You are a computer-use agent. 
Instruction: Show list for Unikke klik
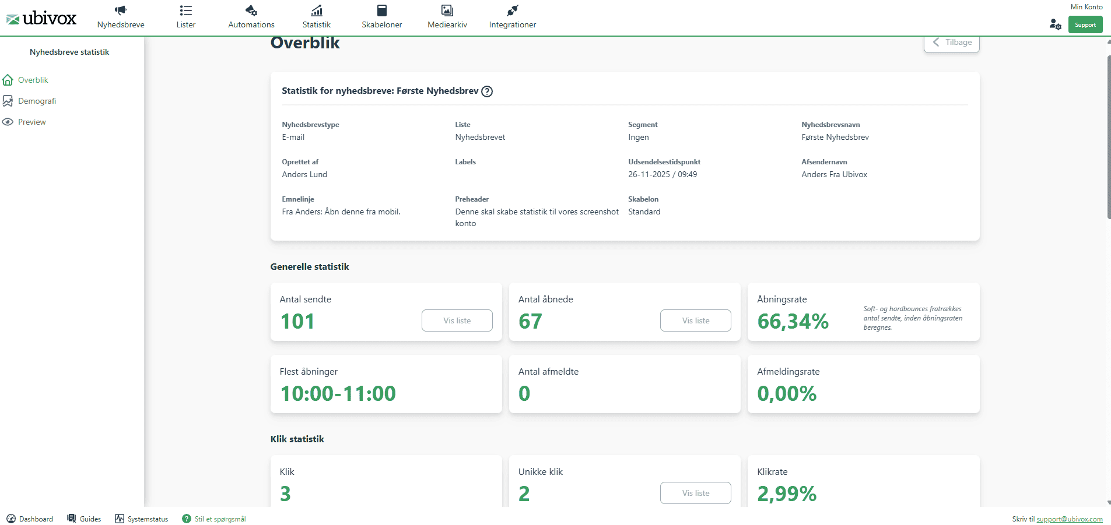[x=696, y=493]
